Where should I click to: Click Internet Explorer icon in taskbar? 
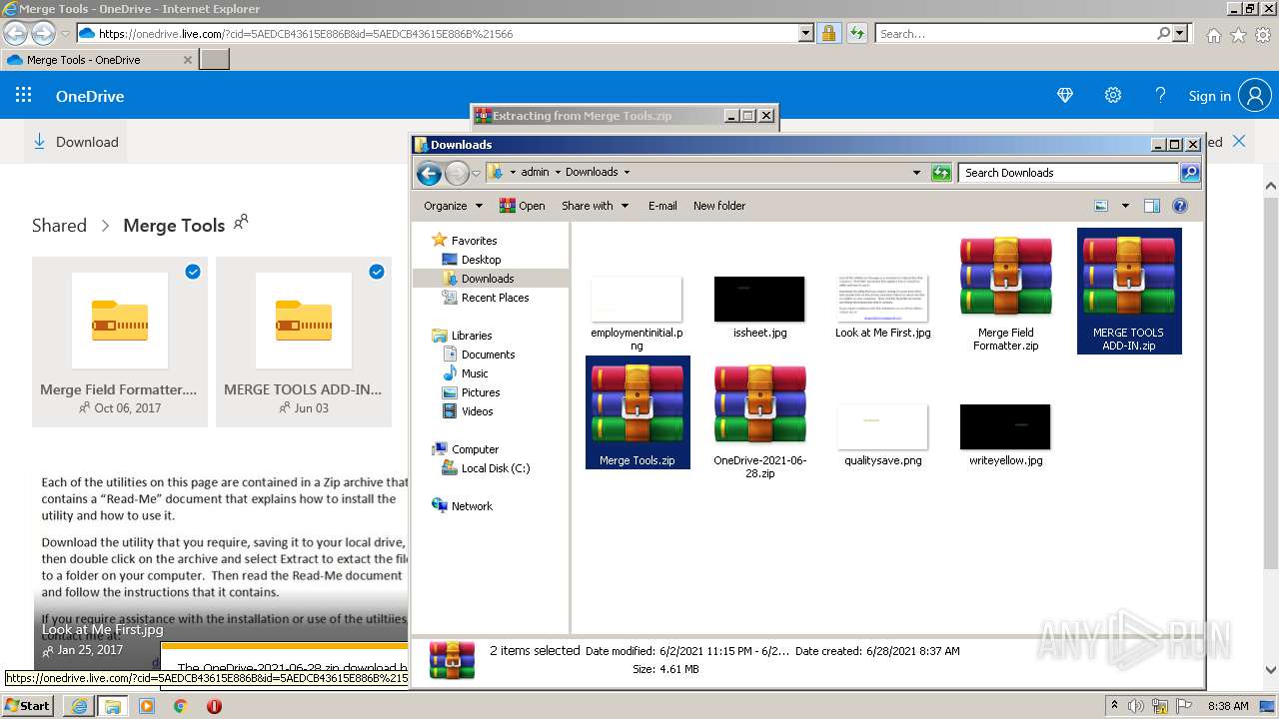pos(79,706)
